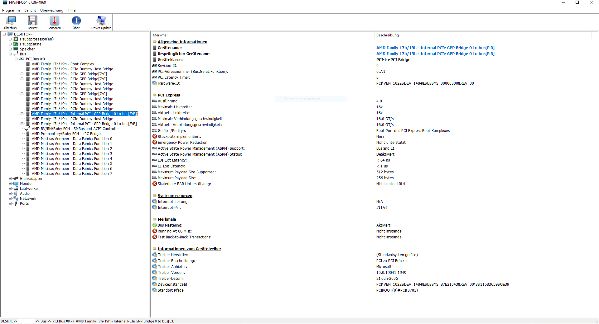
Task: Click the Laufwerke drive icon
Action: coord(16,189)
